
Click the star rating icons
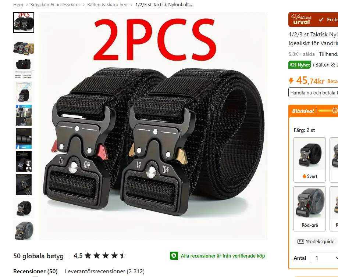106,256
